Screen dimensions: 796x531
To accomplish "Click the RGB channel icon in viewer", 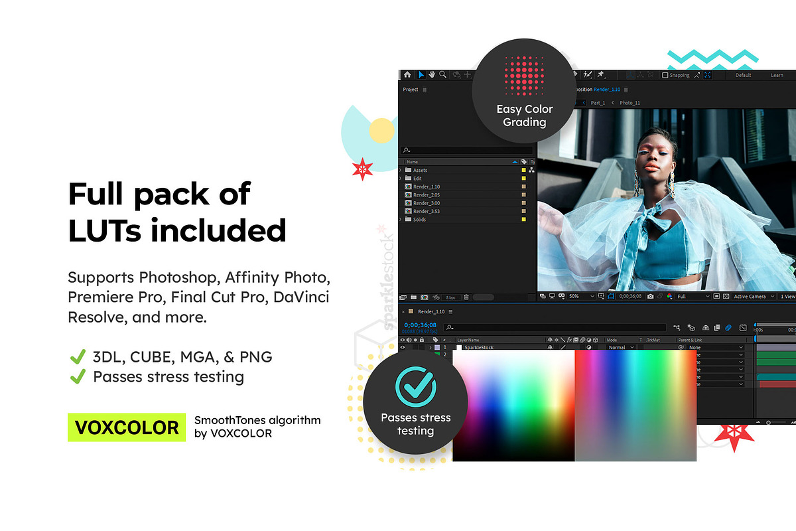I will [x=669, y=297].
